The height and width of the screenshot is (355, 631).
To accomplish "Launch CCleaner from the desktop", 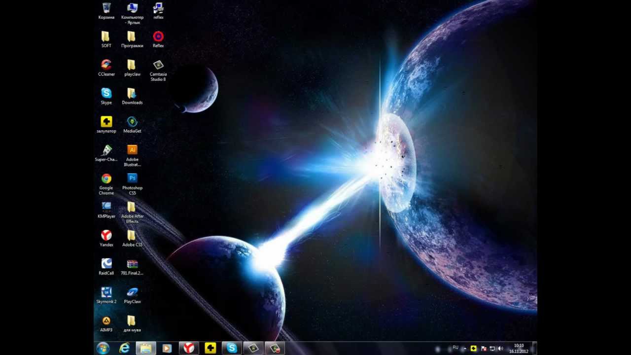I will pos(106,68).
